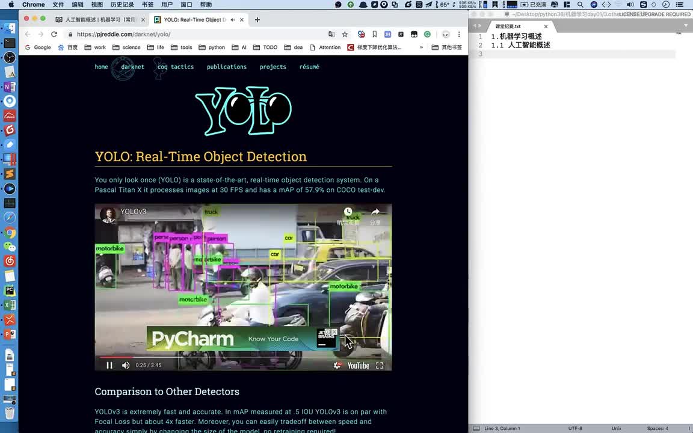
Task: Mute the video volume speaker icon
Action: click(126, 365)
